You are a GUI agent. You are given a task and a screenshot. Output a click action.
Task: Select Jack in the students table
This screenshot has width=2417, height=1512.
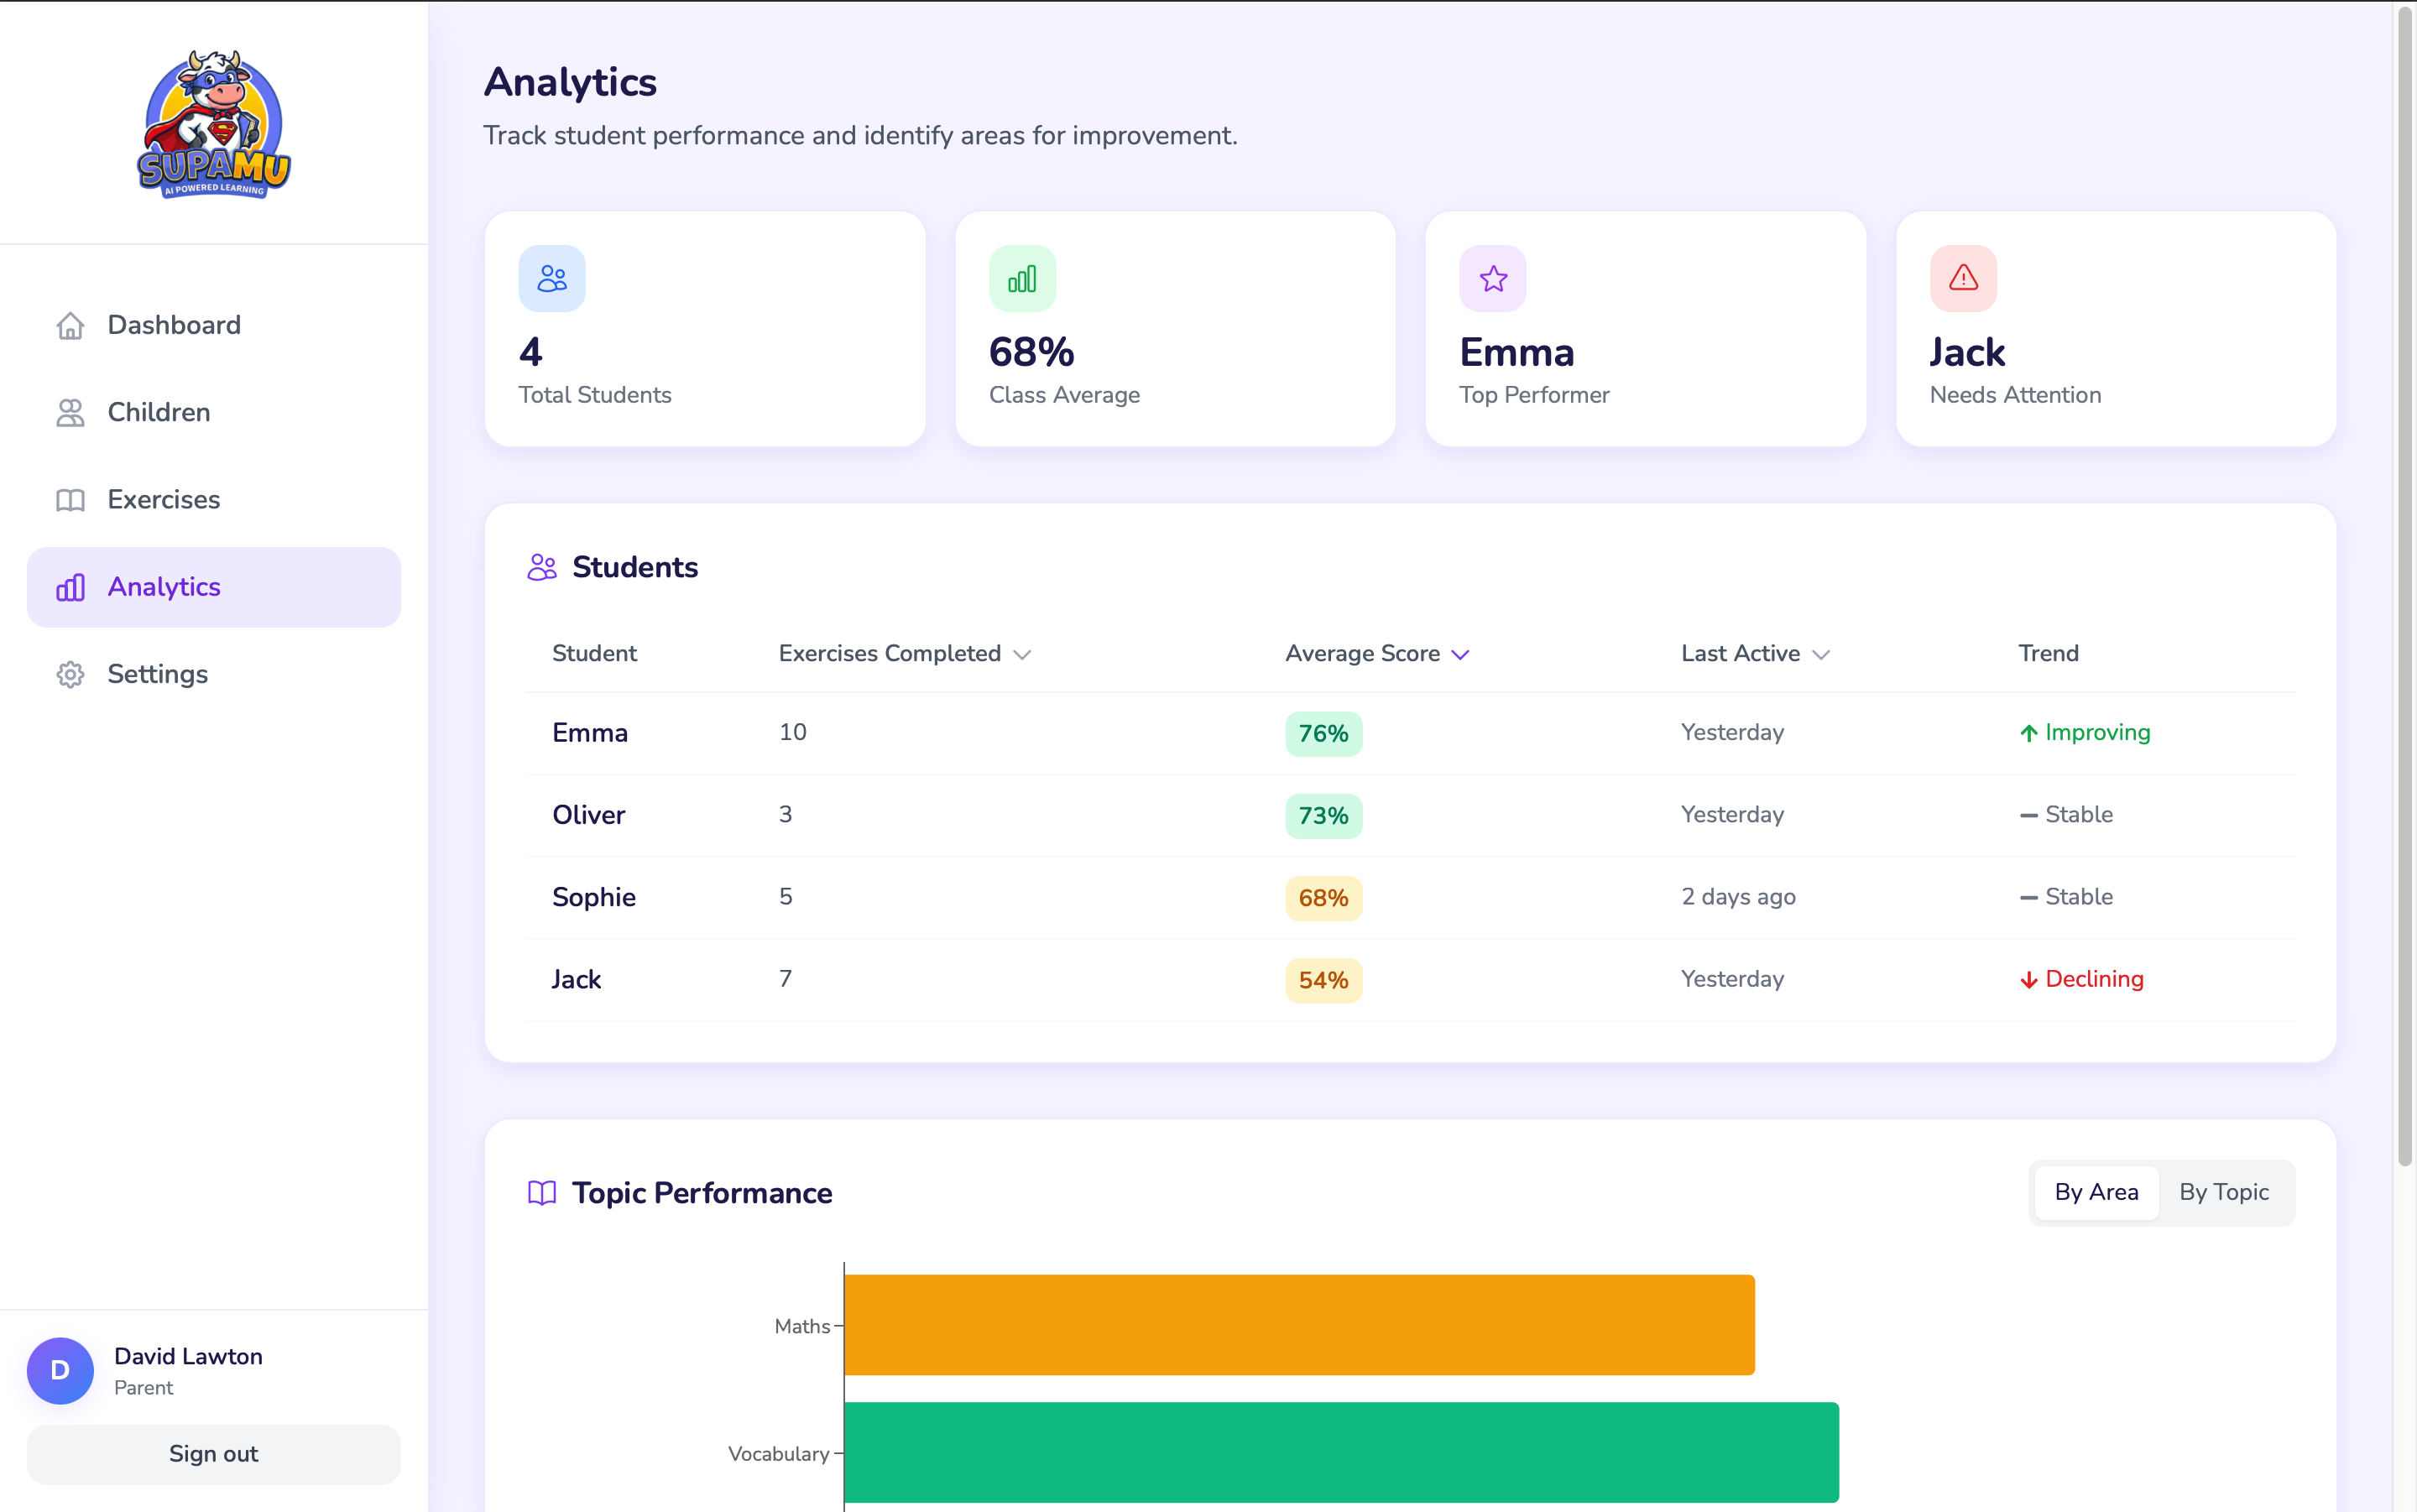tap(576, 979)
